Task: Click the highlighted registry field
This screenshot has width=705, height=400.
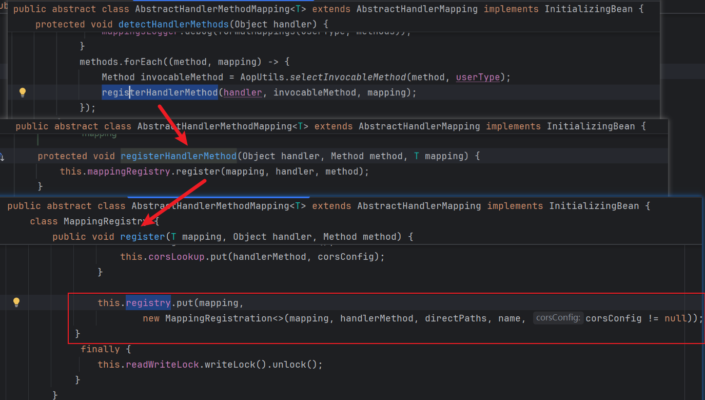Action: 148,302
